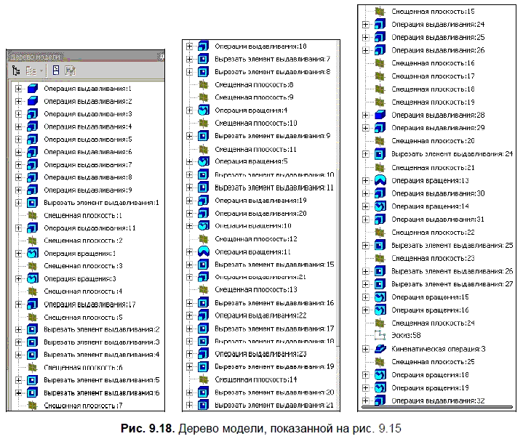
Task: Click the icon of Операция выдавливания:3
Action: [32, 114]
